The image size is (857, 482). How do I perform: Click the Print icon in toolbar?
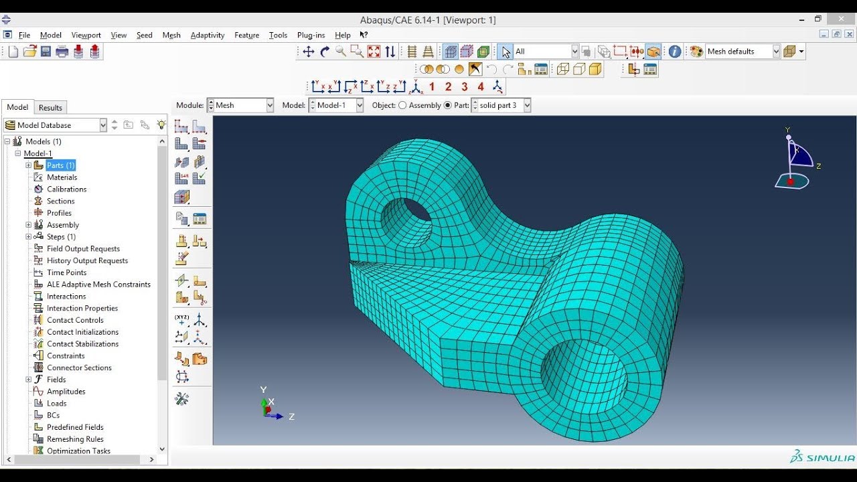tap(62, 52)
